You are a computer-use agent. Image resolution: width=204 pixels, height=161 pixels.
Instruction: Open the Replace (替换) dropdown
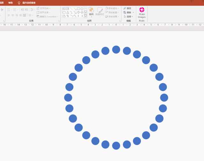(x=129, y=12)
